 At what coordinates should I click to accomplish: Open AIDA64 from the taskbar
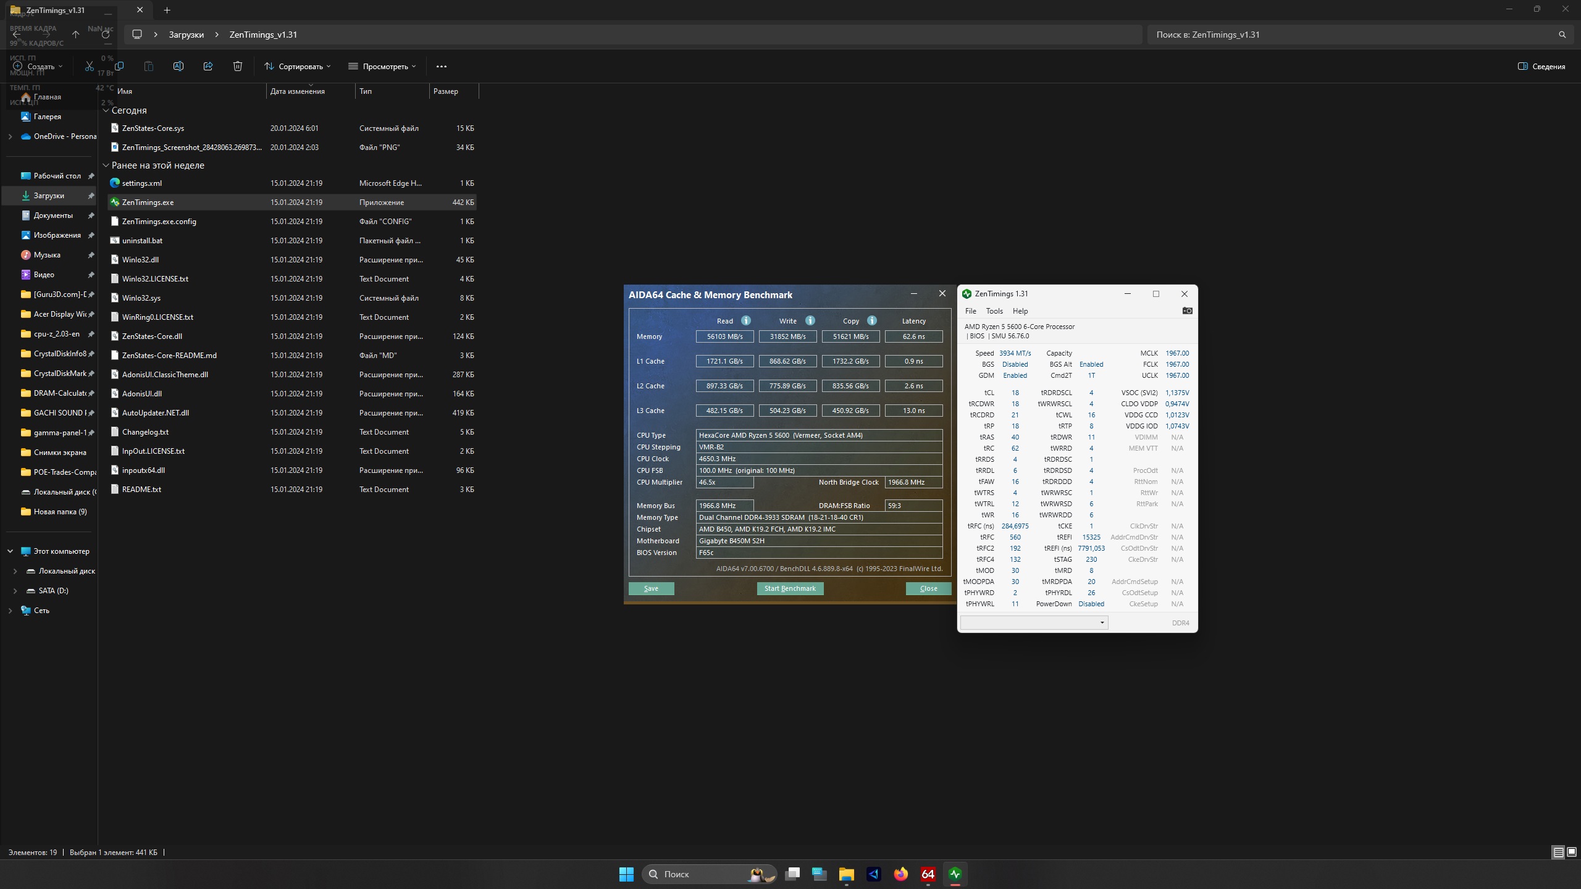point(928,874)
